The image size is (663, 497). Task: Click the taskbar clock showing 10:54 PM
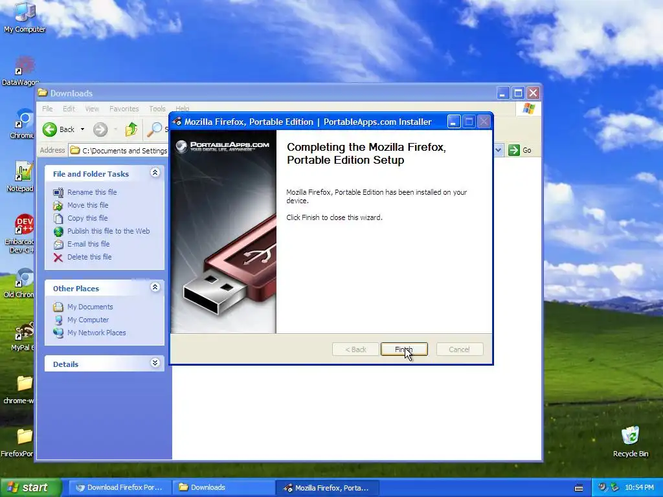click(639, 488)
